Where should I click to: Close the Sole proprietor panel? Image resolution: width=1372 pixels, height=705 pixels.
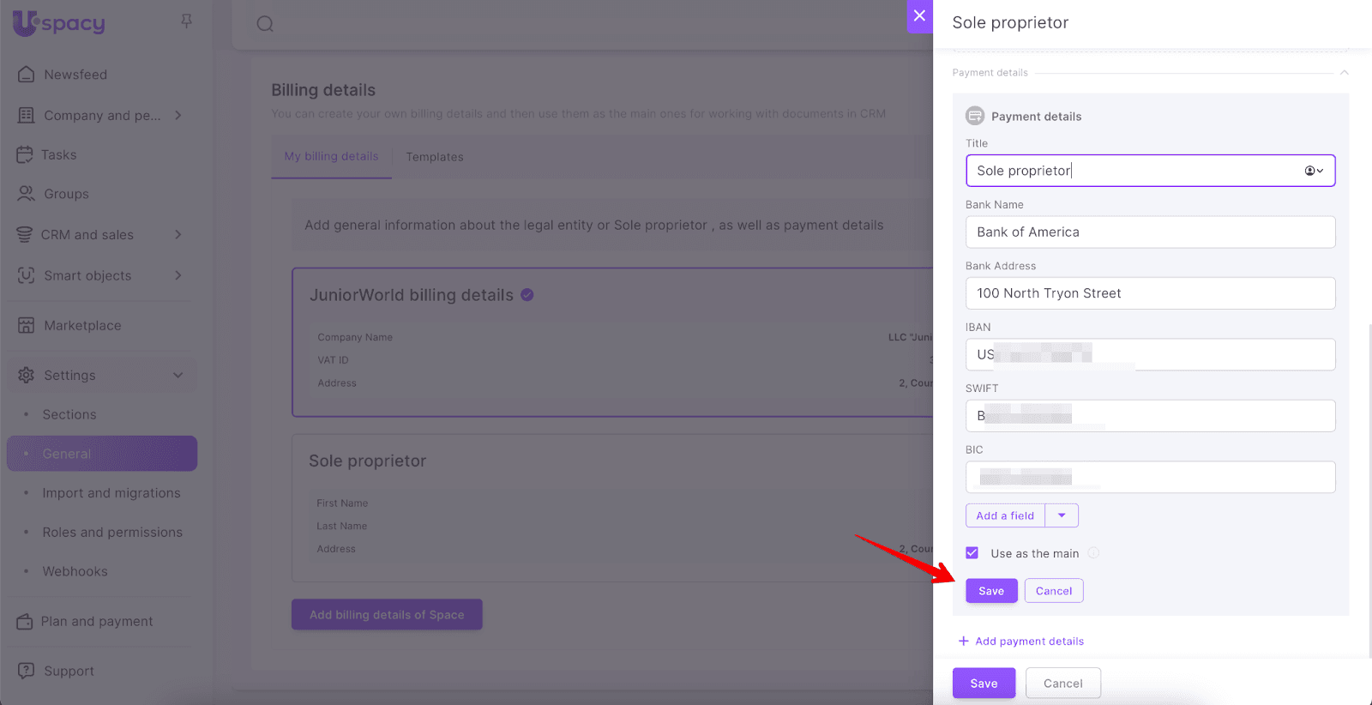919,15
